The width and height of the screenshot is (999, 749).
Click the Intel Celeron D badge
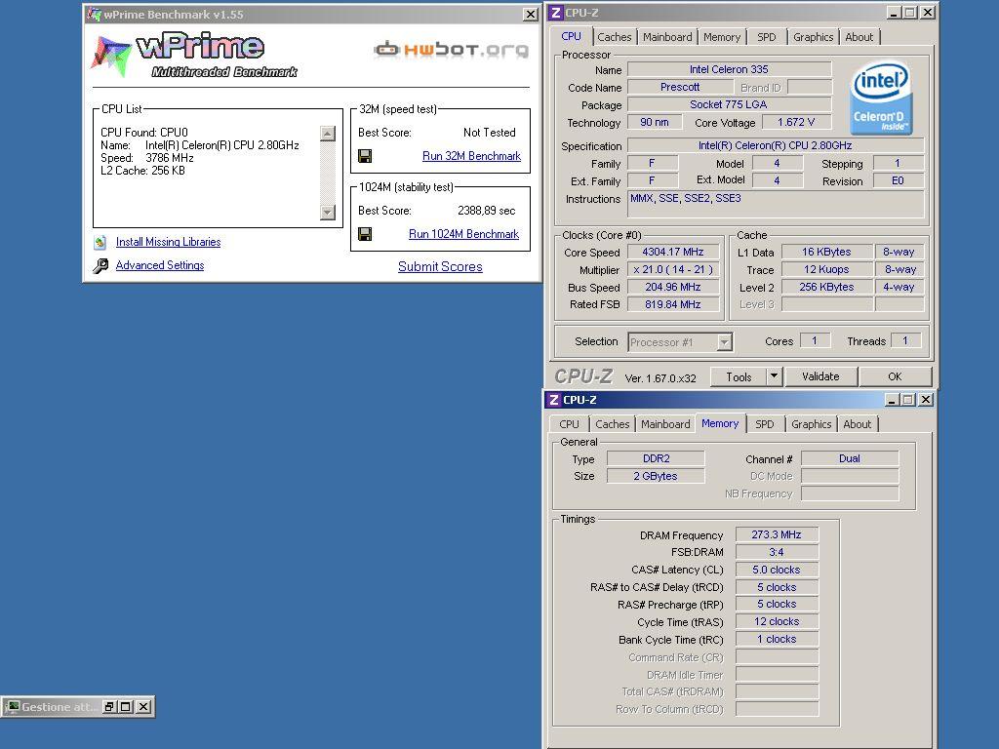[x=882, y=97]
